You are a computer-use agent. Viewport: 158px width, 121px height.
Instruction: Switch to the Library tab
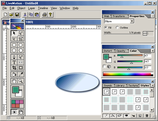point(120,86)
